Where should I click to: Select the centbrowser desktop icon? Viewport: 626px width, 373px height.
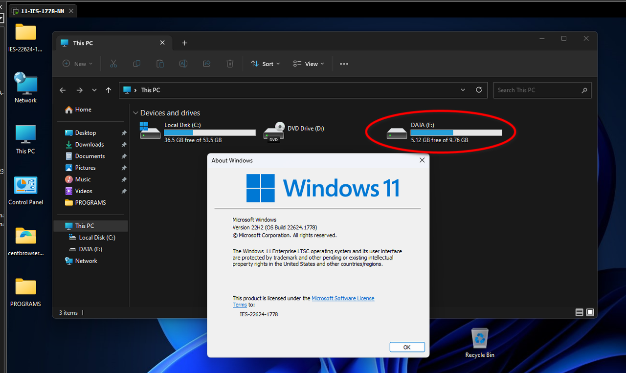(25, 241)
